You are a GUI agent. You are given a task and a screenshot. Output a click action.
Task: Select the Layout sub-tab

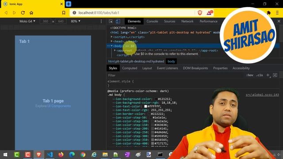coord(147,68)
